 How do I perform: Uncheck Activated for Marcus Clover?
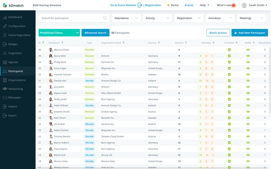[x=229, y=50]
